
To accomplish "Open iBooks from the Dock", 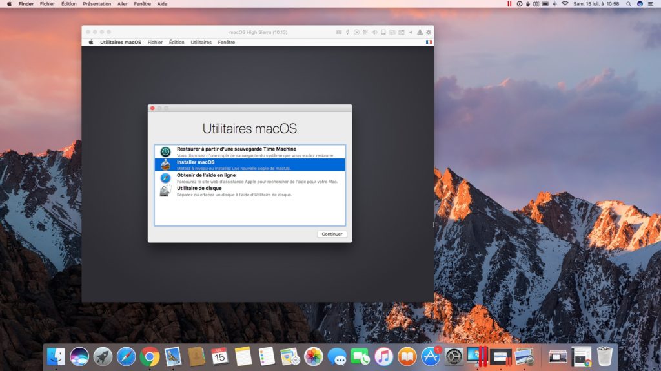I will pos(407,357).
